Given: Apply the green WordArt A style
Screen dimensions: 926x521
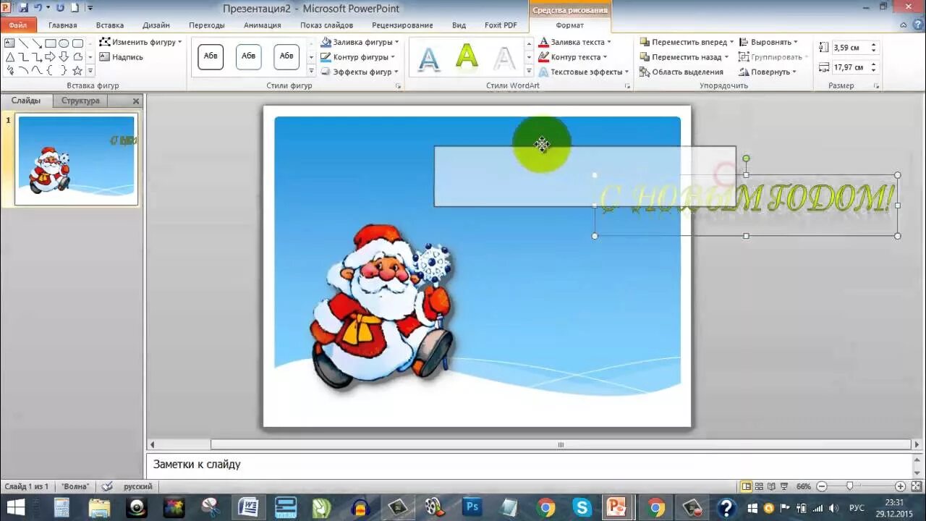Looking at the screenshot, I should click(x=467, y=57).
